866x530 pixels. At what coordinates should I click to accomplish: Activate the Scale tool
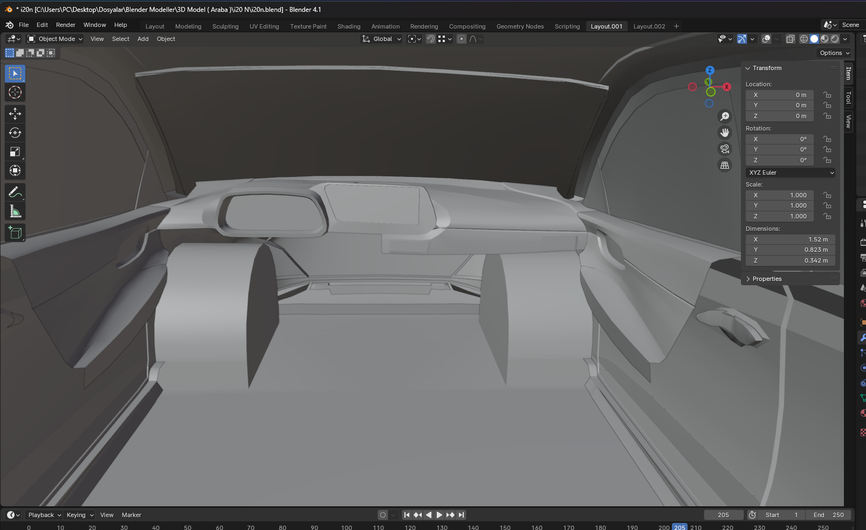(x=15, y=152)
